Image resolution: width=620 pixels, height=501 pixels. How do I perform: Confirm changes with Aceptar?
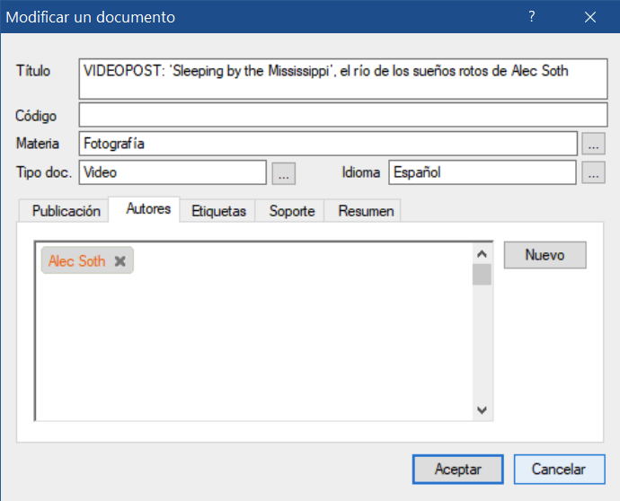(x=457, y=469)
